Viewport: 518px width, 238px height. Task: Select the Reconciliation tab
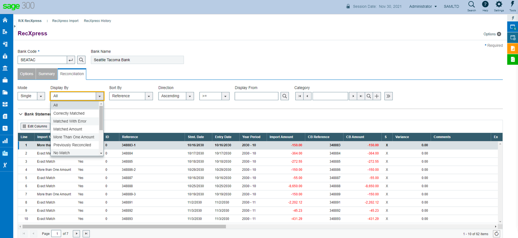(x=72, y=74)
